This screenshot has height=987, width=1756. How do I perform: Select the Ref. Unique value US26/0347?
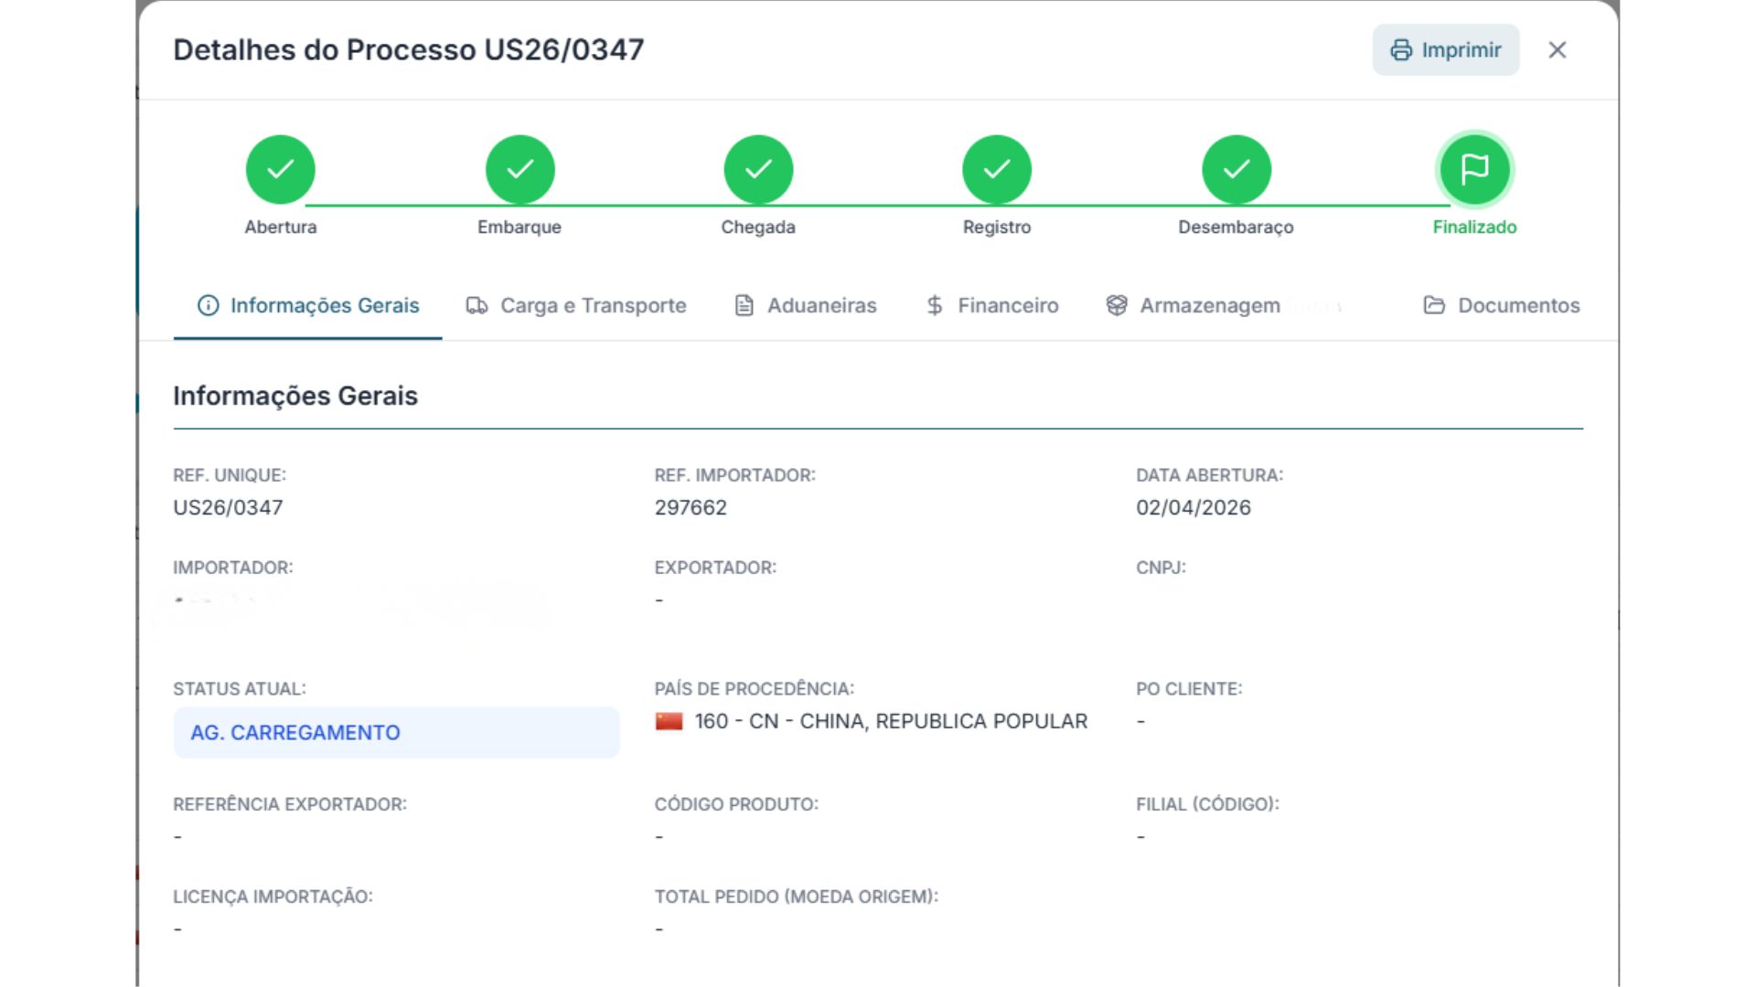228,507
